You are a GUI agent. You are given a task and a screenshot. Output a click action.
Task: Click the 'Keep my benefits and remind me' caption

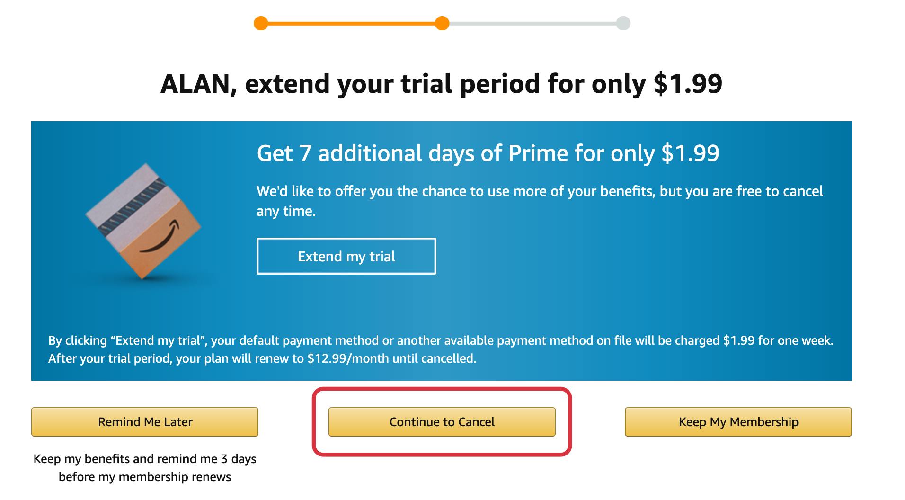[145, 468]
